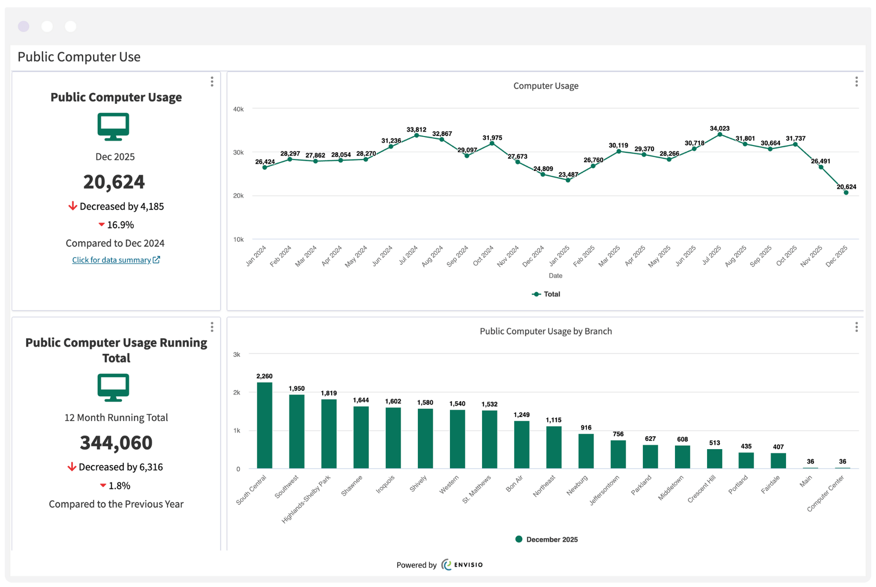876x587 pixels.
Task: Click the Public Computer Use page title
Action: [79, 56]
